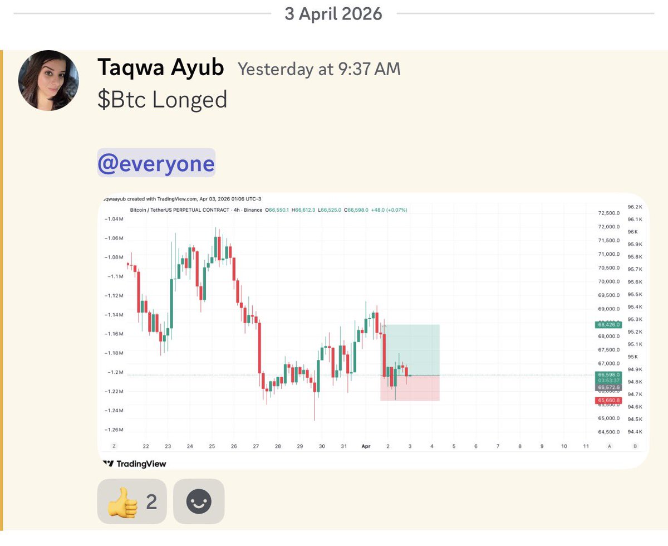Click the TradingView logo below the chart

tap(135, 464)
